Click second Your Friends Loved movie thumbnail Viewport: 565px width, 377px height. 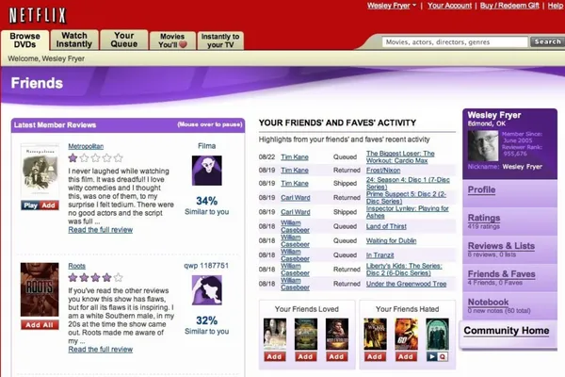(306, 334)
